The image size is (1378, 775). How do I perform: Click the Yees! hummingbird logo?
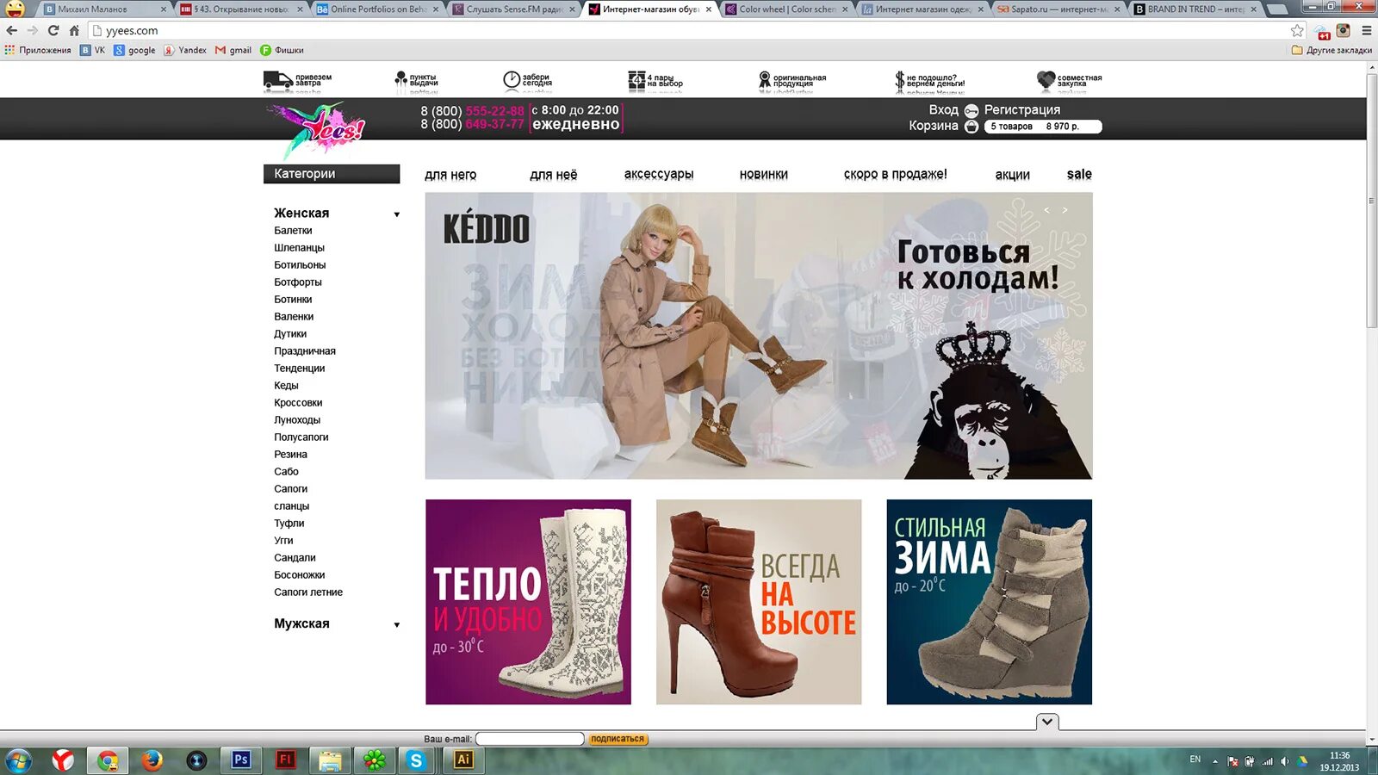click(317, 129)
